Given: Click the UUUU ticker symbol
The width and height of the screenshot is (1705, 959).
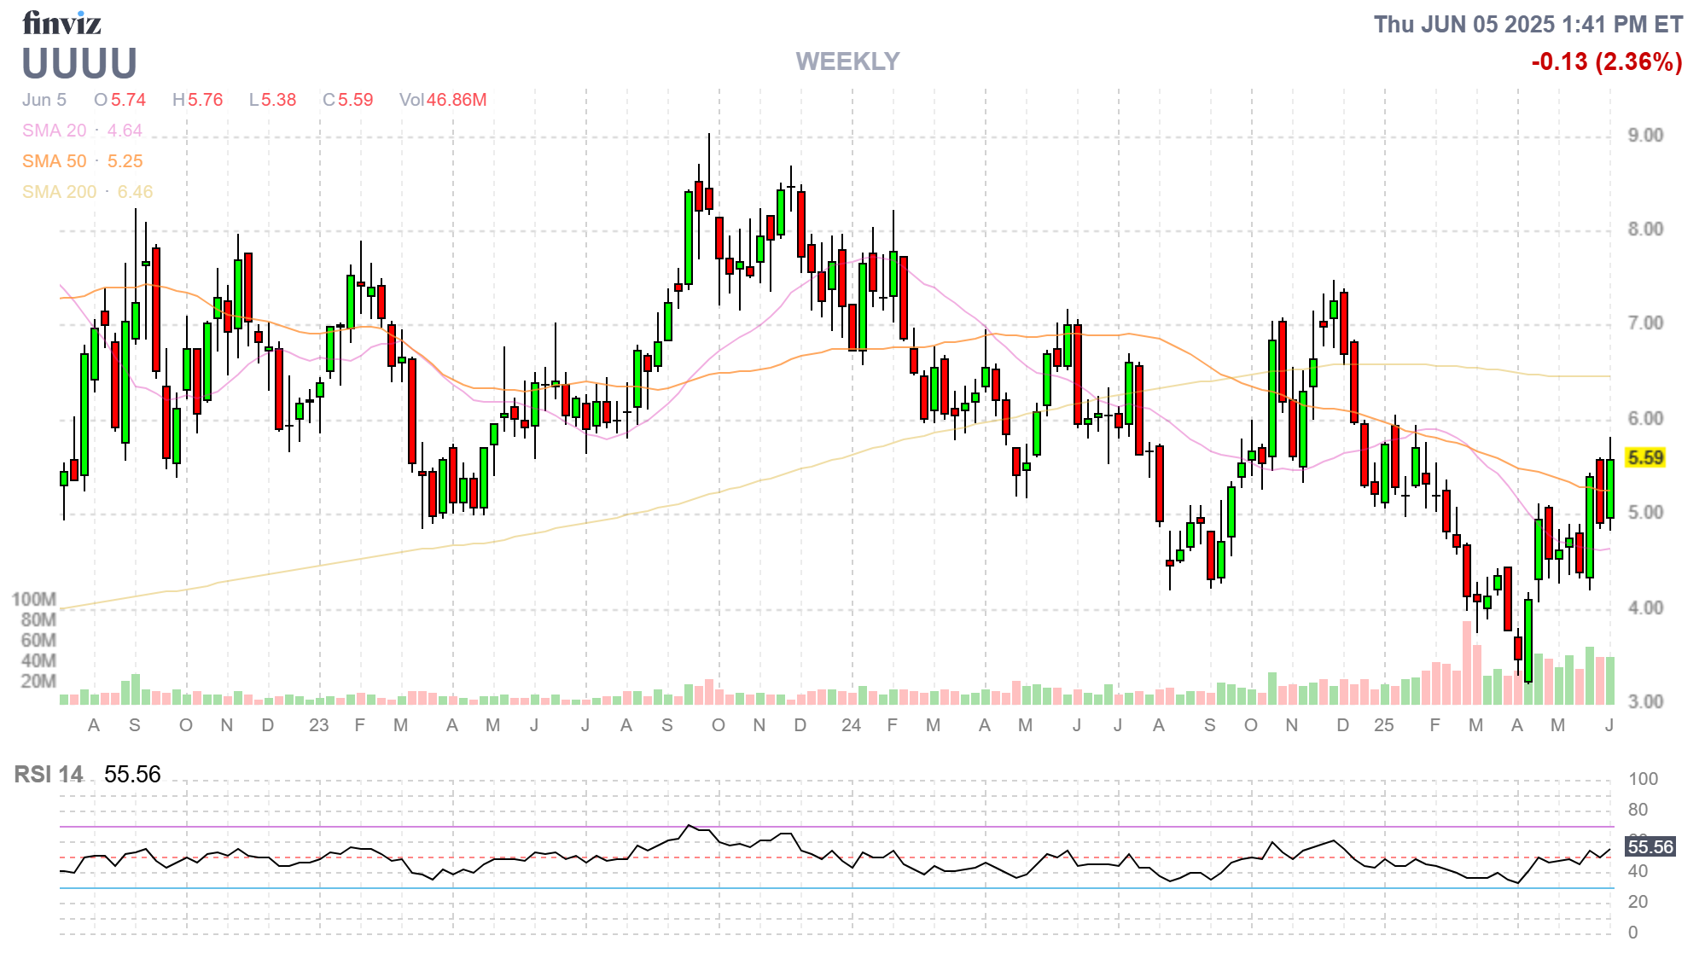Looking at the screenshot, I should click(x=79, y=64).
